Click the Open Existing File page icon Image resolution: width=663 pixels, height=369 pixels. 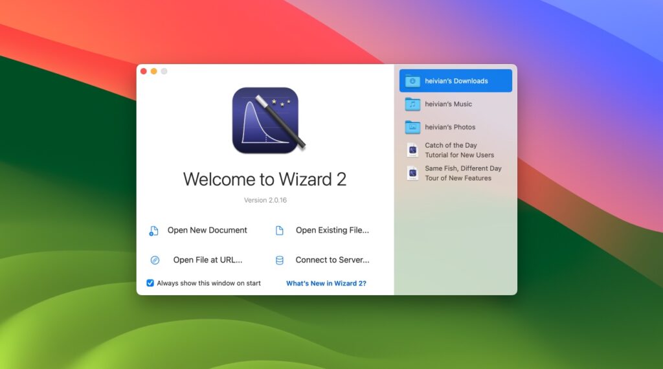(280, 230)
